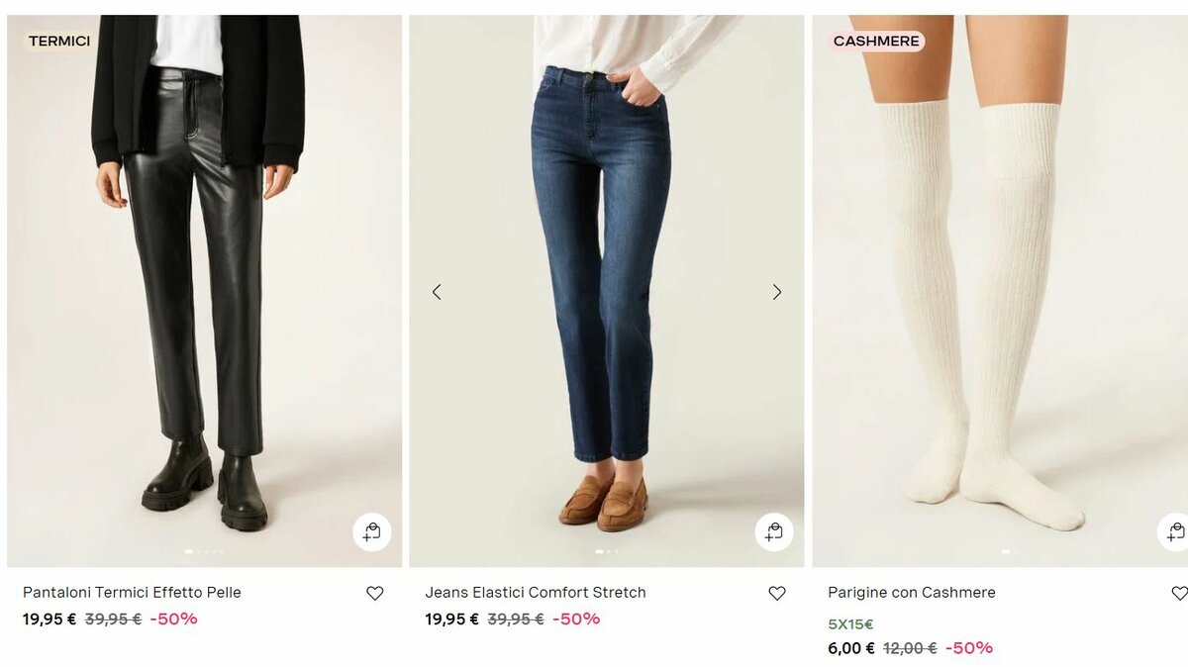
Task: Add the leather-effect thermal pants to bag
Action: tap(372, 532)
